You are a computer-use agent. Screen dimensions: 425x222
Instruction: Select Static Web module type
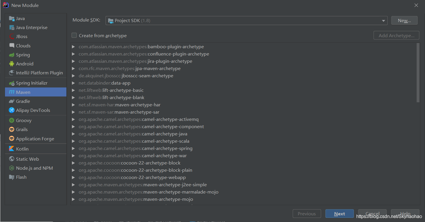tap(36, 159)
